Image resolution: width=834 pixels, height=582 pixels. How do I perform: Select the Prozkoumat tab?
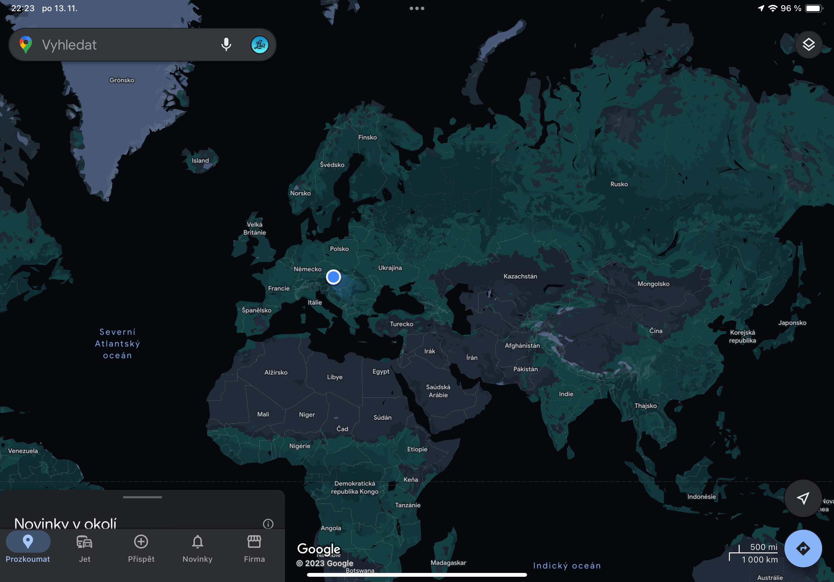[x=28, y=549]
